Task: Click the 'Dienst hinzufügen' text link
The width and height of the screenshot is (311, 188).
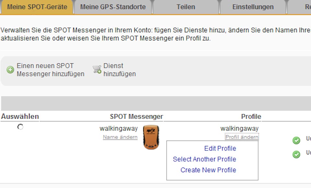Action: click(x=119, y=70)
